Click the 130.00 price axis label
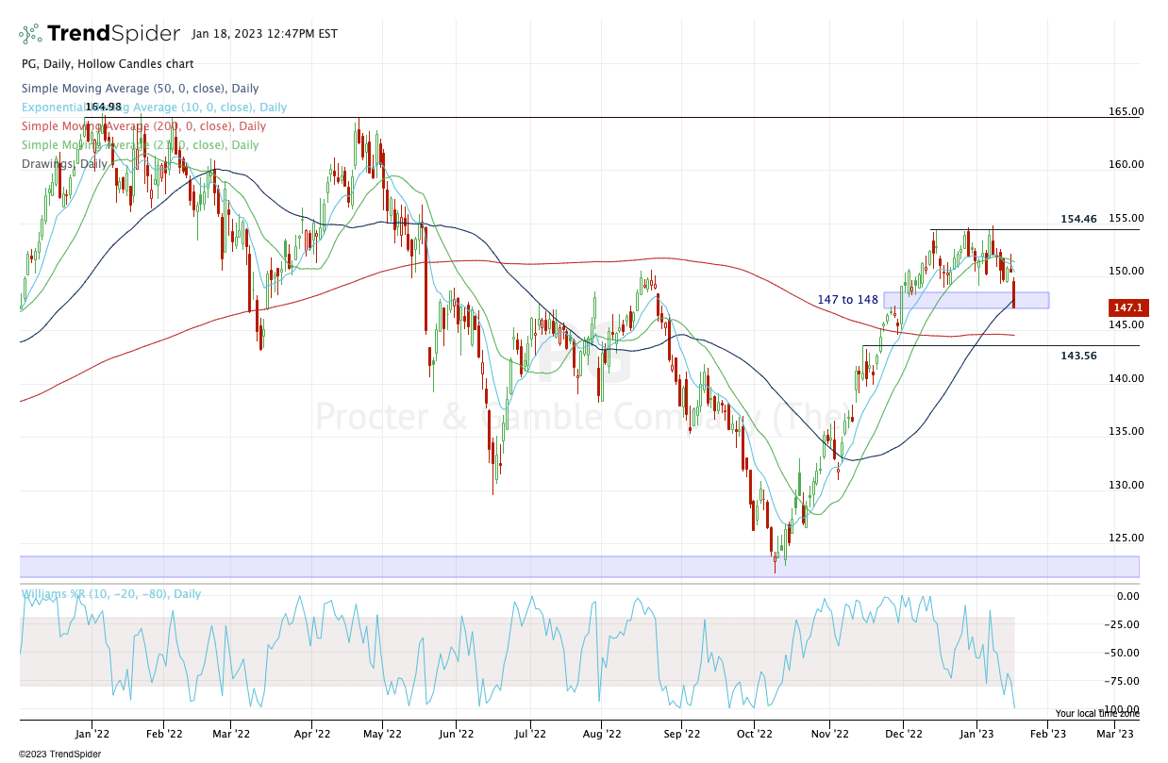This screenshot has width=1168, height=763. pos(1126,485)
